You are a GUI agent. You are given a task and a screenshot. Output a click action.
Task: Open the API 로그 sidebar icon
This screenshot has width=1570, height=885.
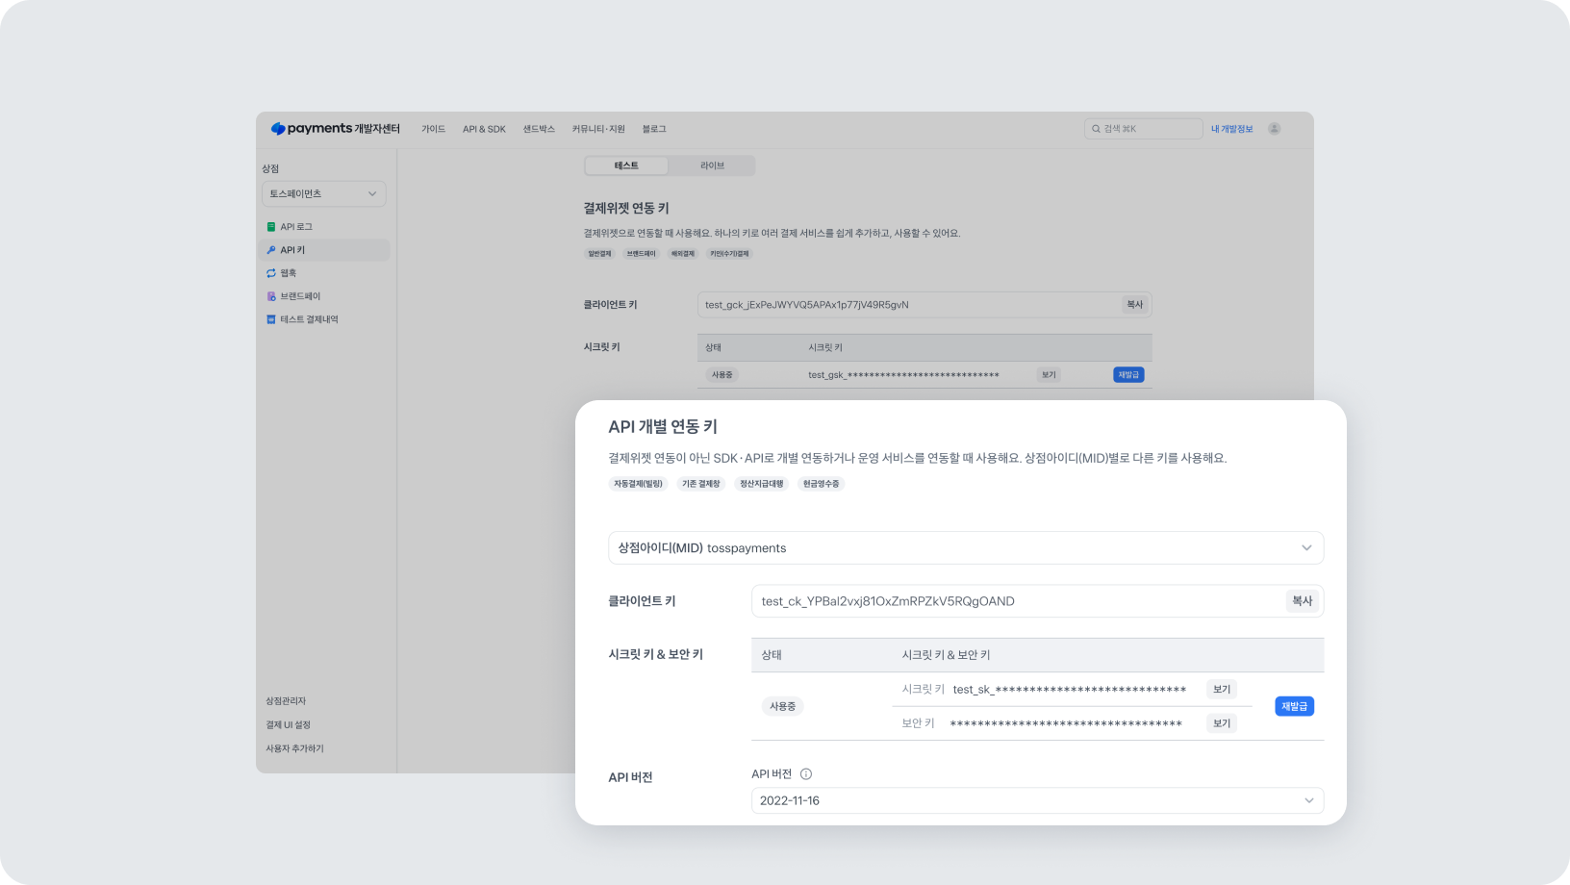(271, 227)
